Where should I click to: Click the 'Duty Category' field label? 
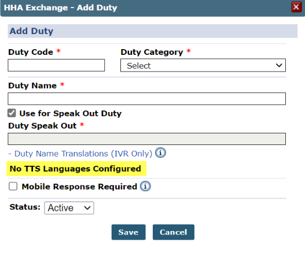click(152, 52)
